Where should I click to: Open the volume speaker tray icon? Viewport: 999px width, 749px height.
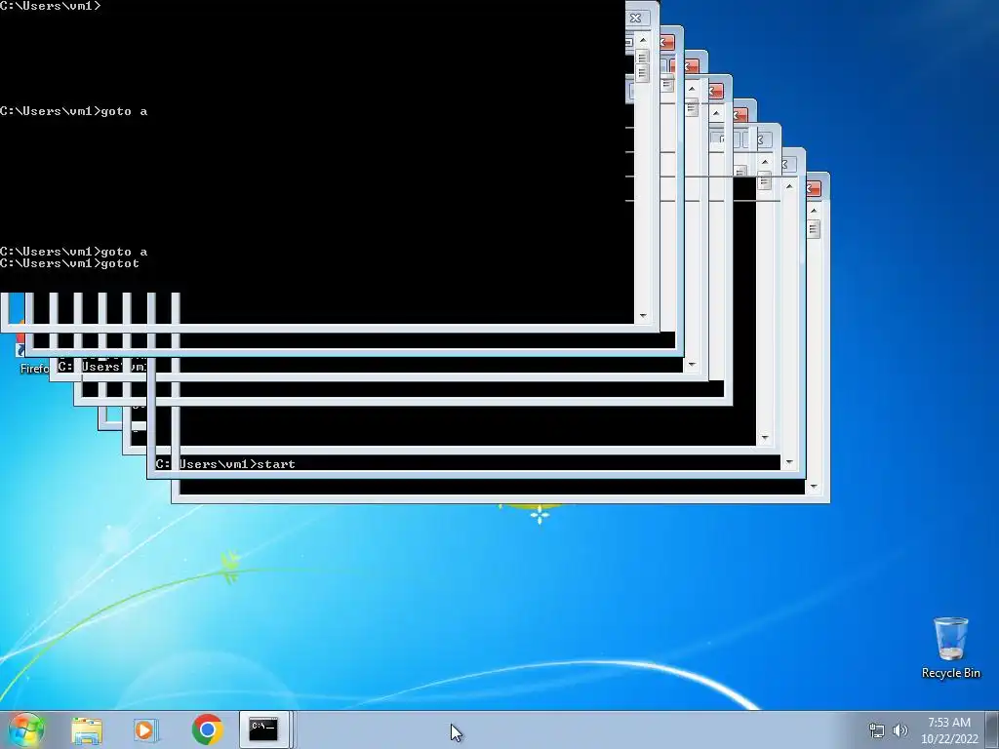coord(900,730)
